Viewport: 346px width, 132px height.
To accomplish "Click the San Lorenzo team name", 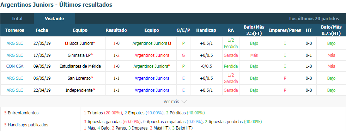I will (79, 78).
